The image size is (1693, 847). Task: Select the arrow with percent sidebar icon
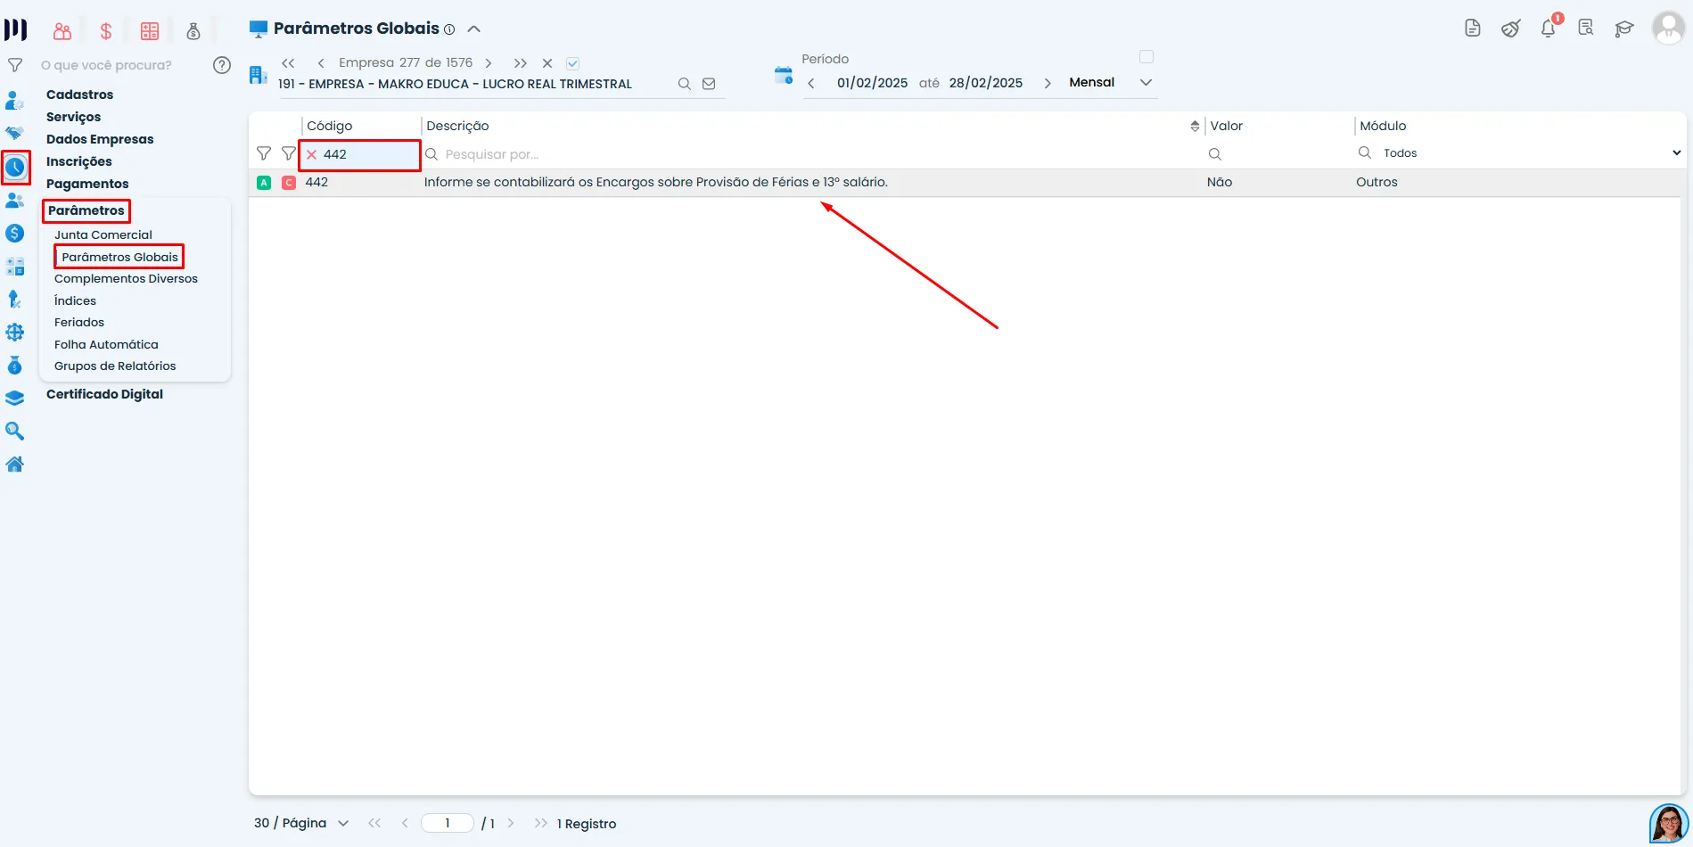click(x=15, y=300)
